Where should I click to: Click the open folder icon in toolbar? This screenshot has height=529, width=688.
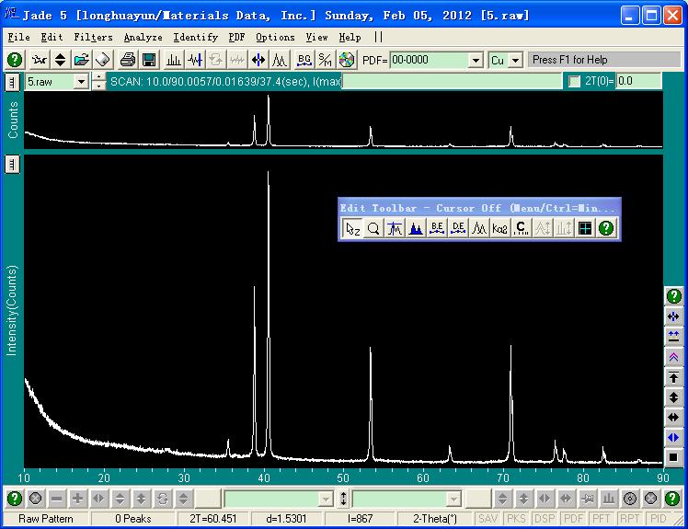pos(82,60)
